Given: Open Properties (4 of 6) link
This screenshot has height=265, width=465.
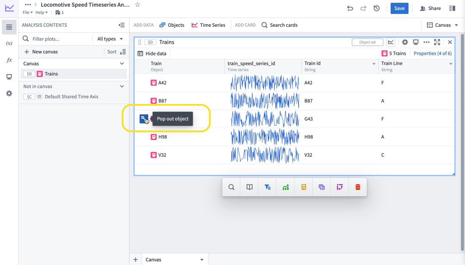Looking at the screenshot, I should 432,53.
